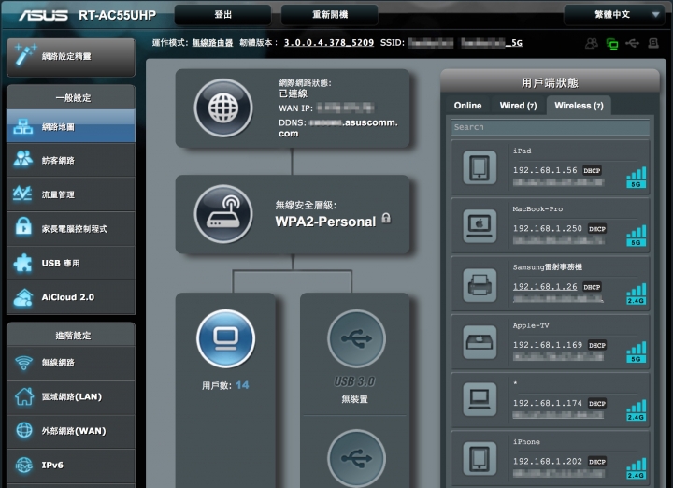The image size is (673, 488).
Task: Click the laptop icon for 192.168.1.174
Action: coord(480,399)
